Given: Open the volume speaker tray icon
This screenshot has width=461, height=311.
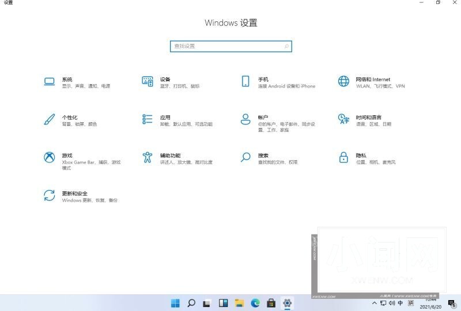Looking at the screenshot, I should pyautogui.click(x=392, y=303).
